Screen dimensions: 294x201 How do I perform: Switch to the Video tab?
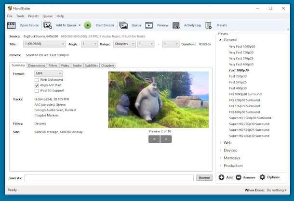point(65,65)
